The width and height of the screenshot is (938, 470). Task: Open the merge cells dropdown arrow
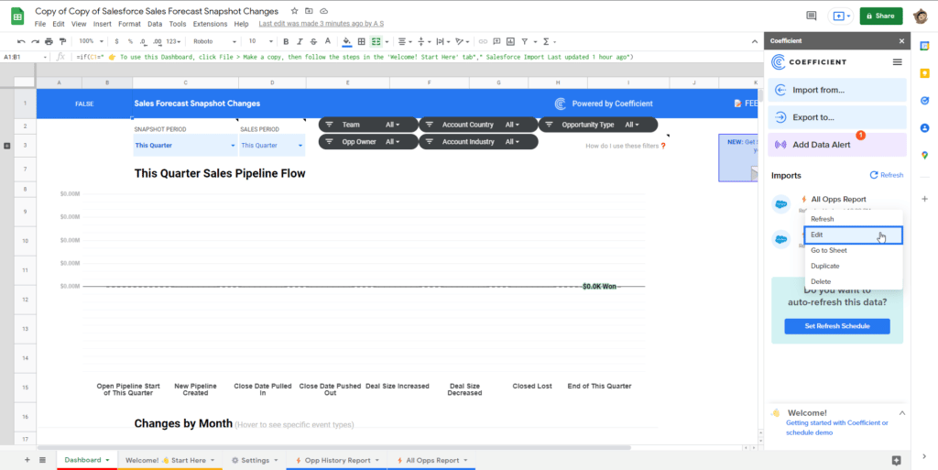coord(387,42)
